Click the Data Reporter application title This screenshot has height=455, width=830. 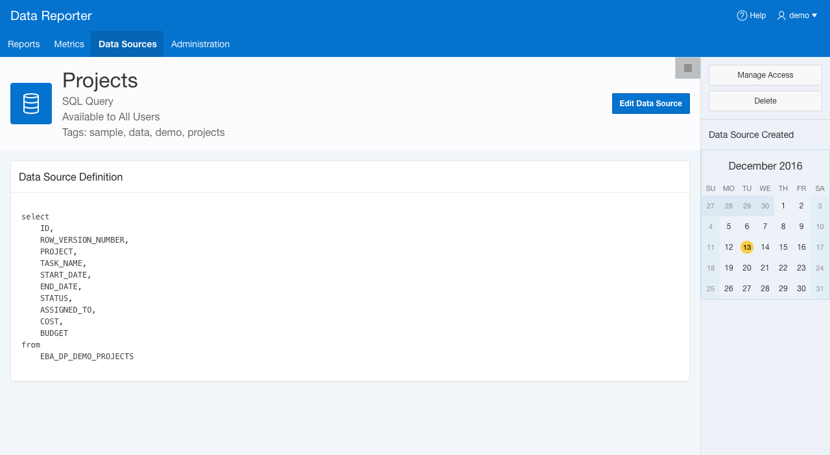[51, 16]
